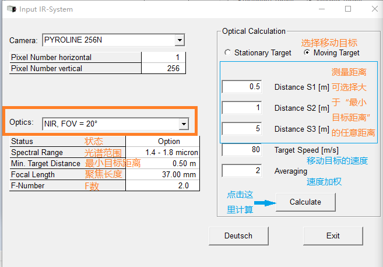383x267 pixels.
Task: Minimize the Input IR-System window
Action: click(x=321, y=9)
